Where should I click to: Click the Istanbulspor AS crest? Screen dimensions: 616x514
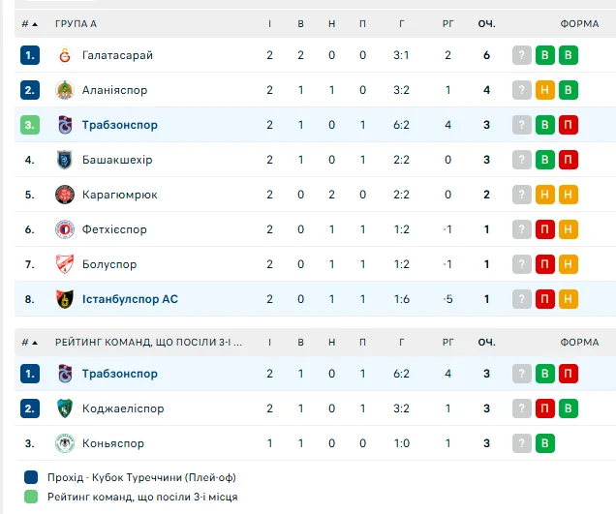click(x=65, y=299)
